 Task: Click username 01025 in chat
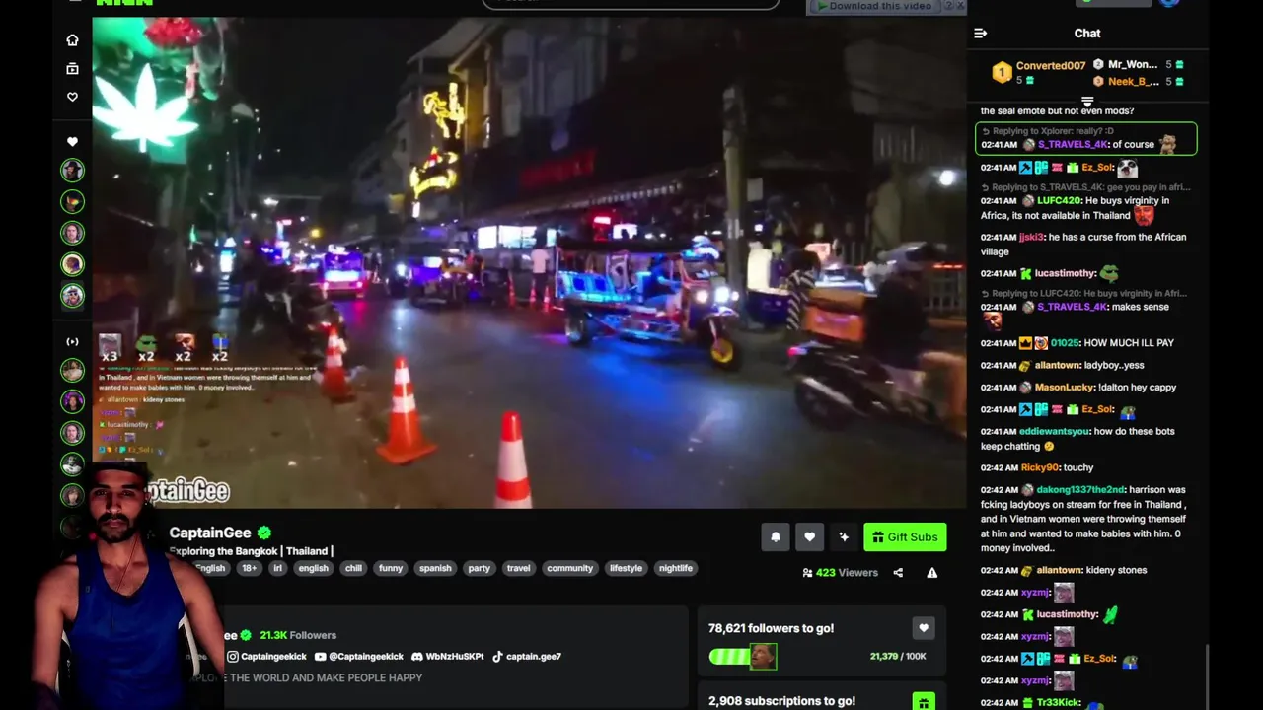coord(1064,343)
